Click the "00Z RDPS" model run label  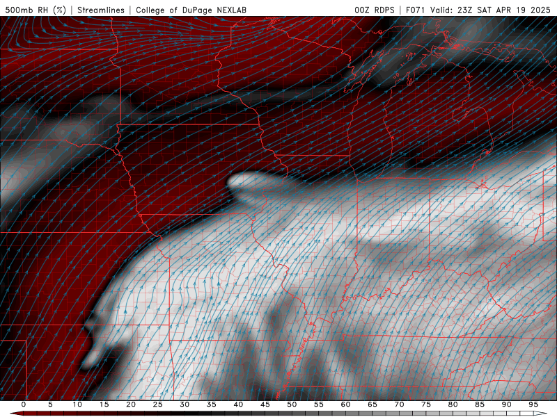tap(375, 10)
